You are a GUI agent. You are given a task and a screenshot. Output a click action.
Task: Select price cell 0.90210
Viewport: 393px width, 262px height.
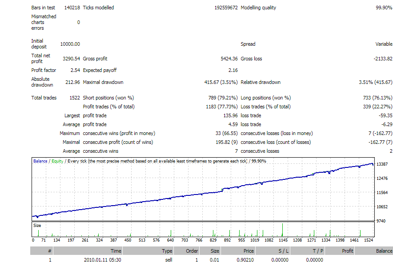[x=245, y=260]
